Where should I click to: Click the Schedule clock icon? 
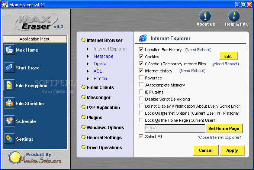9,121
